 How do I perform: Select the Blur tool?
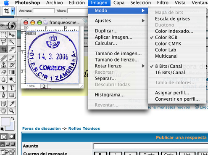point(3,80)
